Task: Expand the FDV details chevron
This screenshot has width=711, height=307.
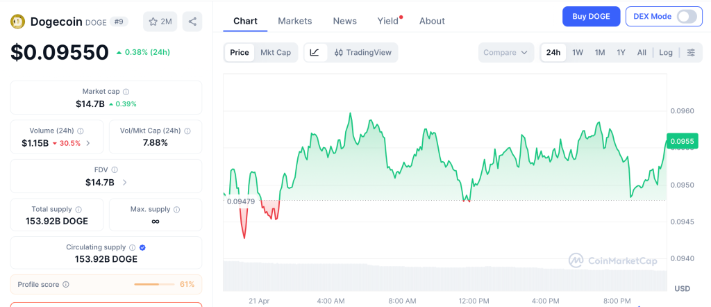Action: click(124, 182)
